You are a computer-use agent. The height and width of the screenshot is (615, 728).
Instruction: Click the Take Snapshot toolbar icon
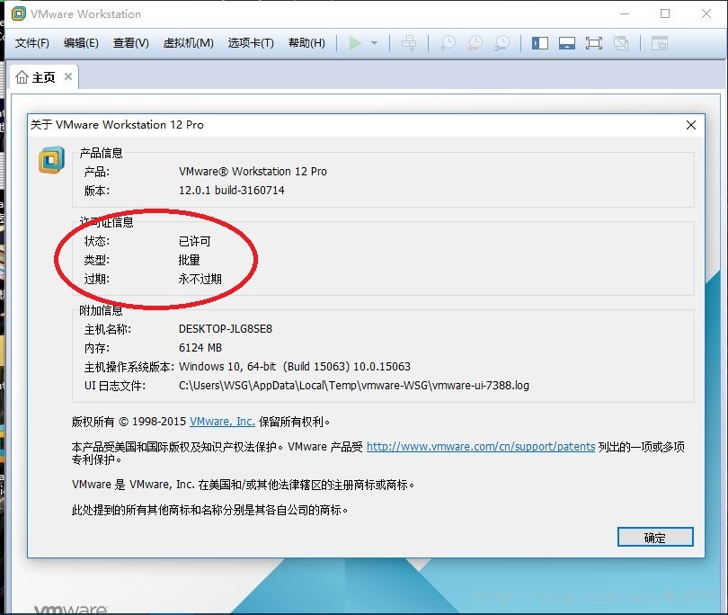[x=448, y=43]
